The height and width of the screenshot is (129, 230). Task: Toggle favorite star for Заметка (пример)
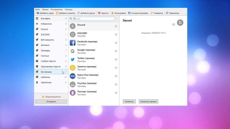coord(116,68)
